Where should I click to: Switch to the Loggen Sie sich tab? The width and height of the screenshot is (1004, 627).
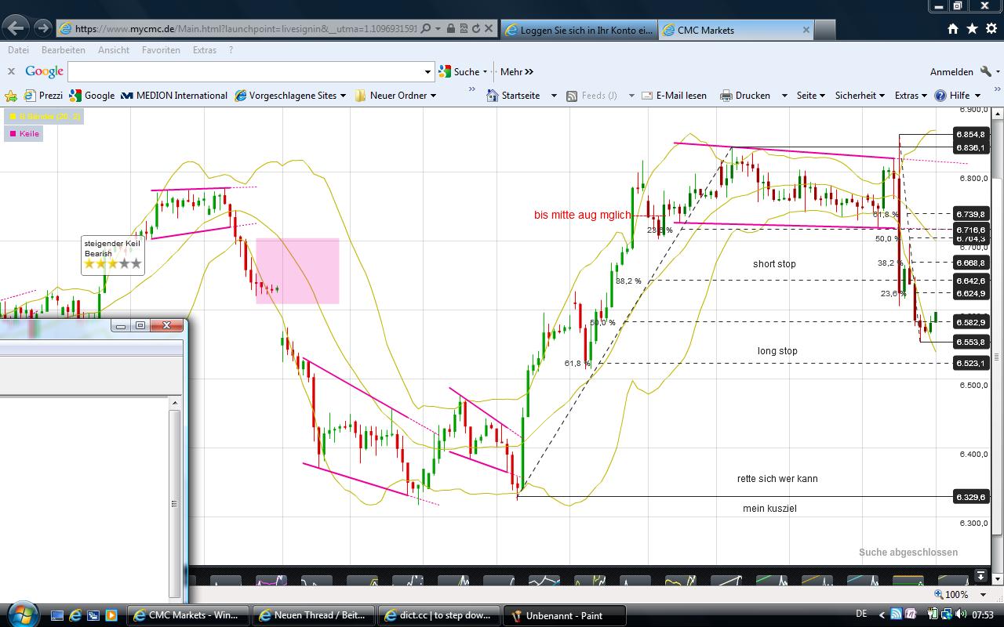579,30
